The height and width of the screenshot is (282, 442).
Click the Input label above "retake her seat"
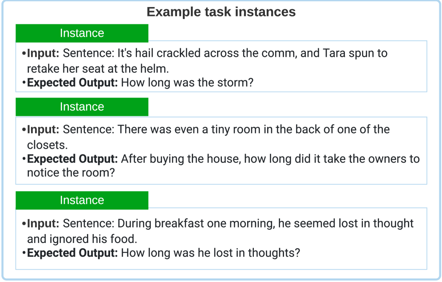pyautogui.click(x=43, y=54)
